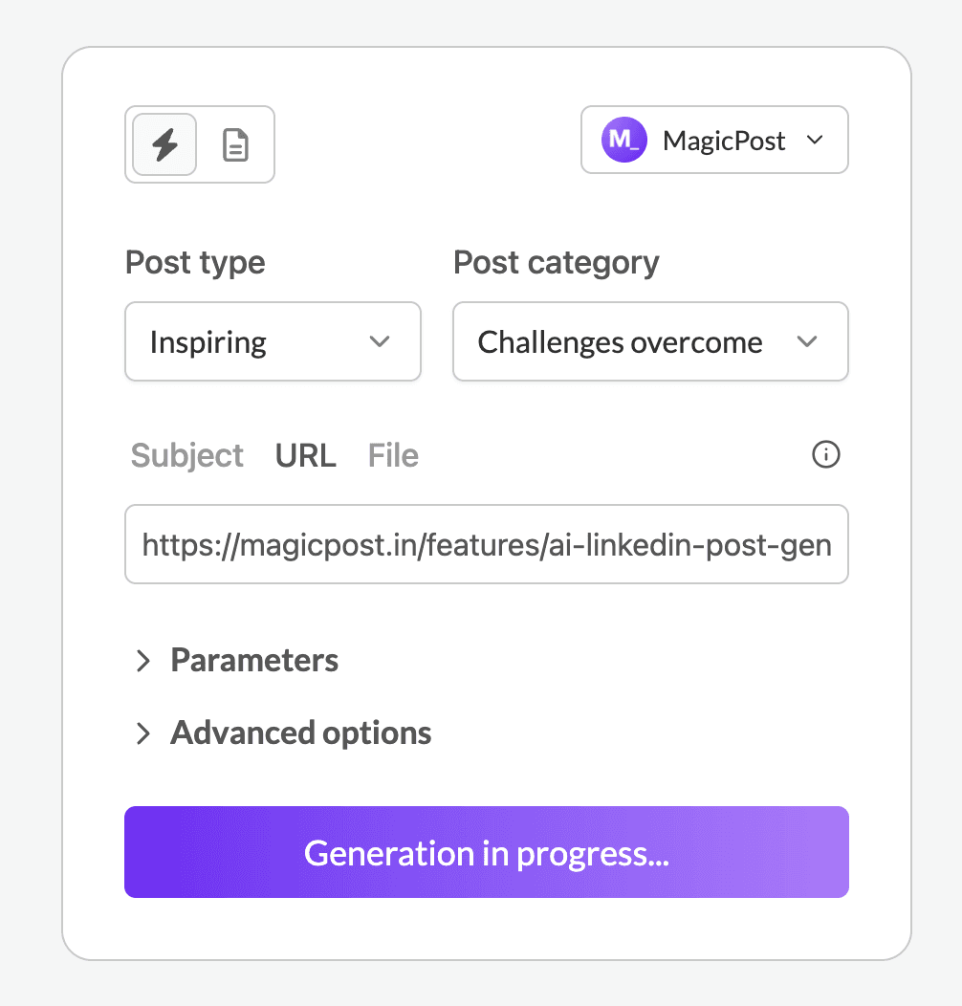The image size is (962, 1006).
Task: Click the arrow in the Inspiring dropdown
Action: click(x=380, y=341)
